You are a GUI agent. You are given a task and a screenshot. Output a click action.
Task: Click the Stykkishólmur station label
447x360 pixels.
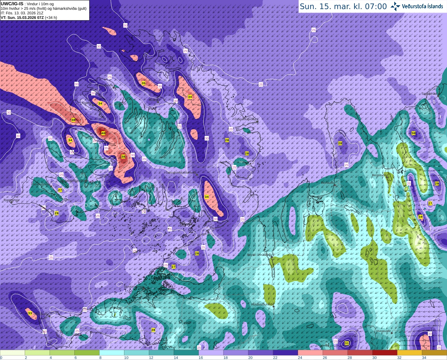(134, 287)
